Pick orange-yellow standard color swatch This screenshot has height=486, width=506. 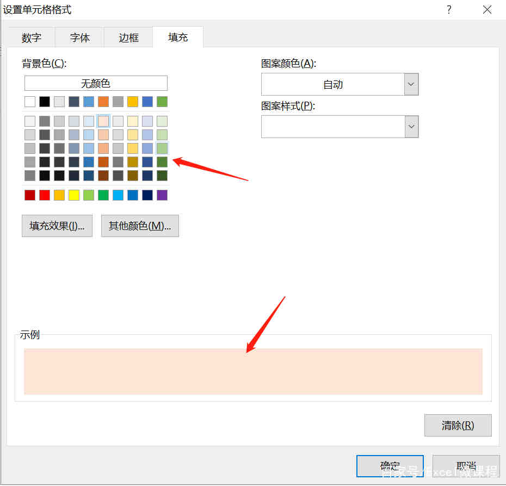tap(59, 195)
